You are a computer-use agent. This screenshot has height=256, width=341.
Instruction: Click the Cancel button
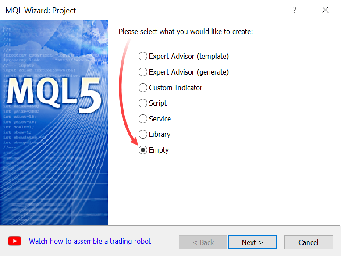click(309, 242)
